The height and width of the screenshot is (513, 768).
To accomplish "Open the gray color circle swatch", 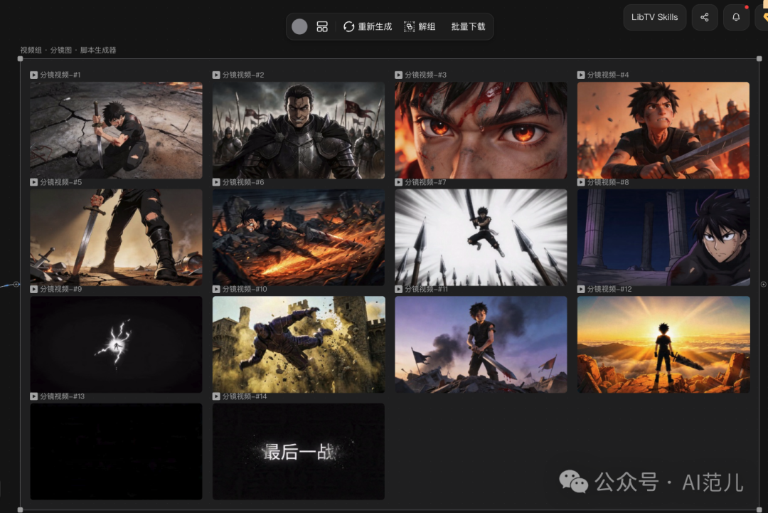I will pos(299,26).
